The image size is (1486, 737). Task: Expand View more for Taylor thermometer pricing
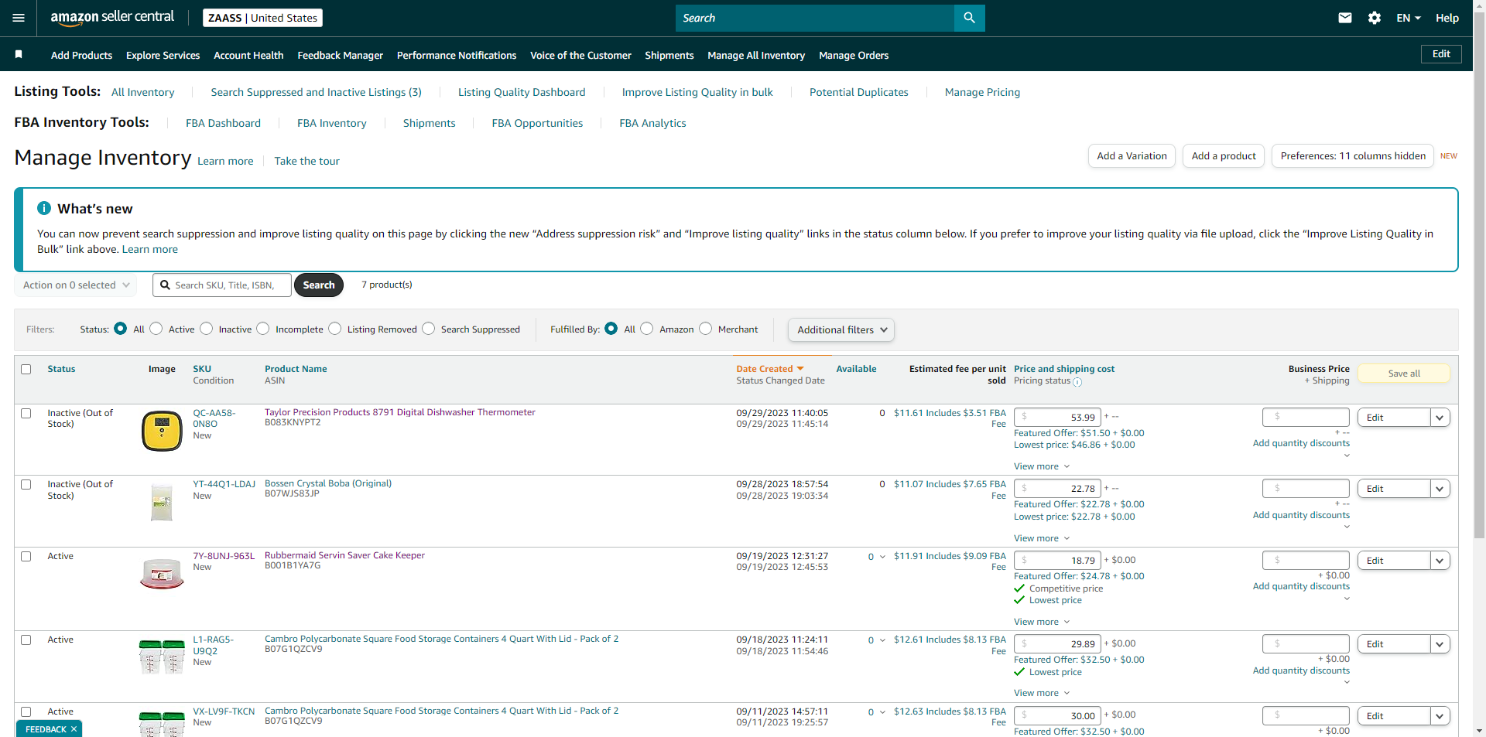[x=1042, y=466]
